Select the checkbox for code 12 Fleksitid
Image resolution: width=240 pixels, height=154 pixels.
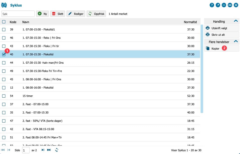coord(4,88)
